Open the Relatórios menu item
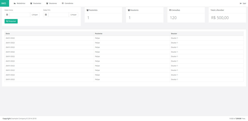 coord(21,4)
